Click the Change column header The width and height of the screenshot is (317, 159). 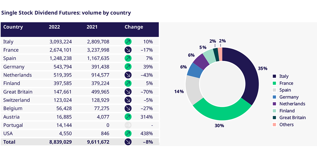[134, 27]
